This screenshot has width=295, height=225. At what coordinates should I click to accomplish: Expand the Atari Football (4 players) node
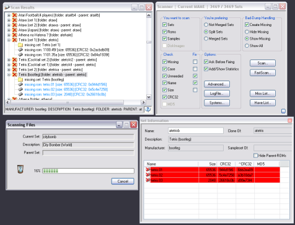(x=9, y=15)
